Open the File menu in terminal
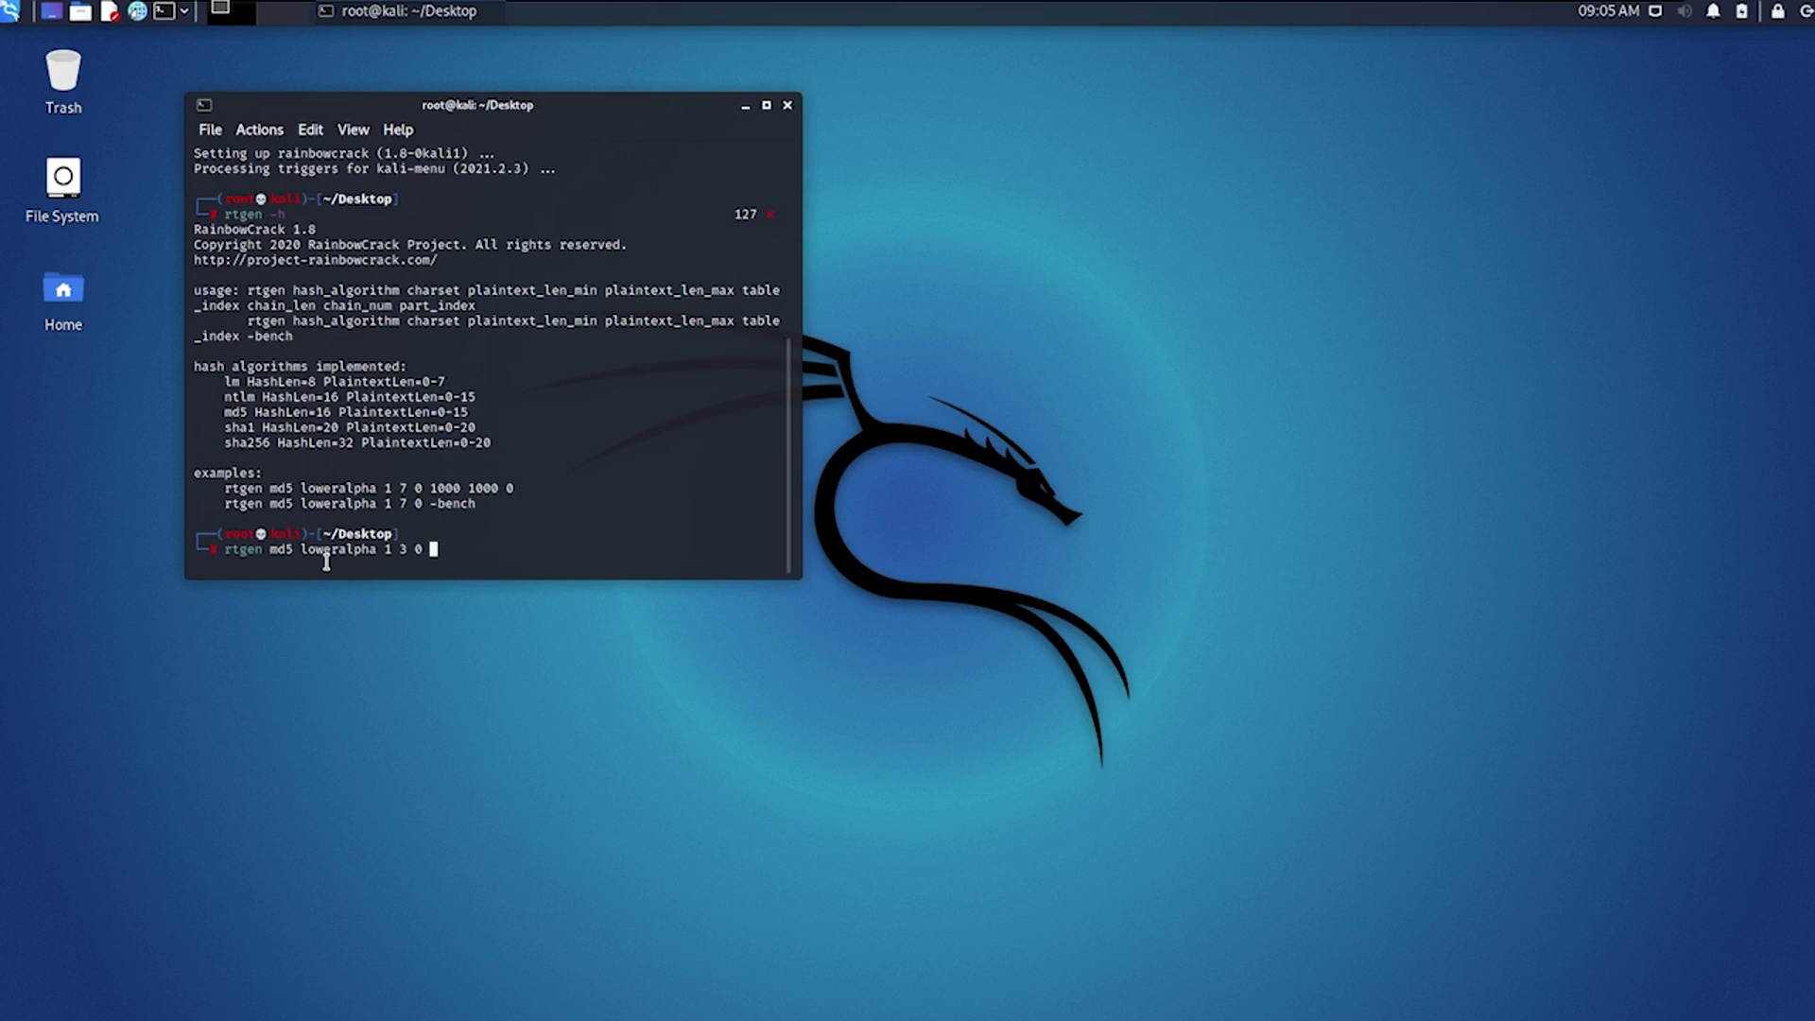 [x=210, y=130]
